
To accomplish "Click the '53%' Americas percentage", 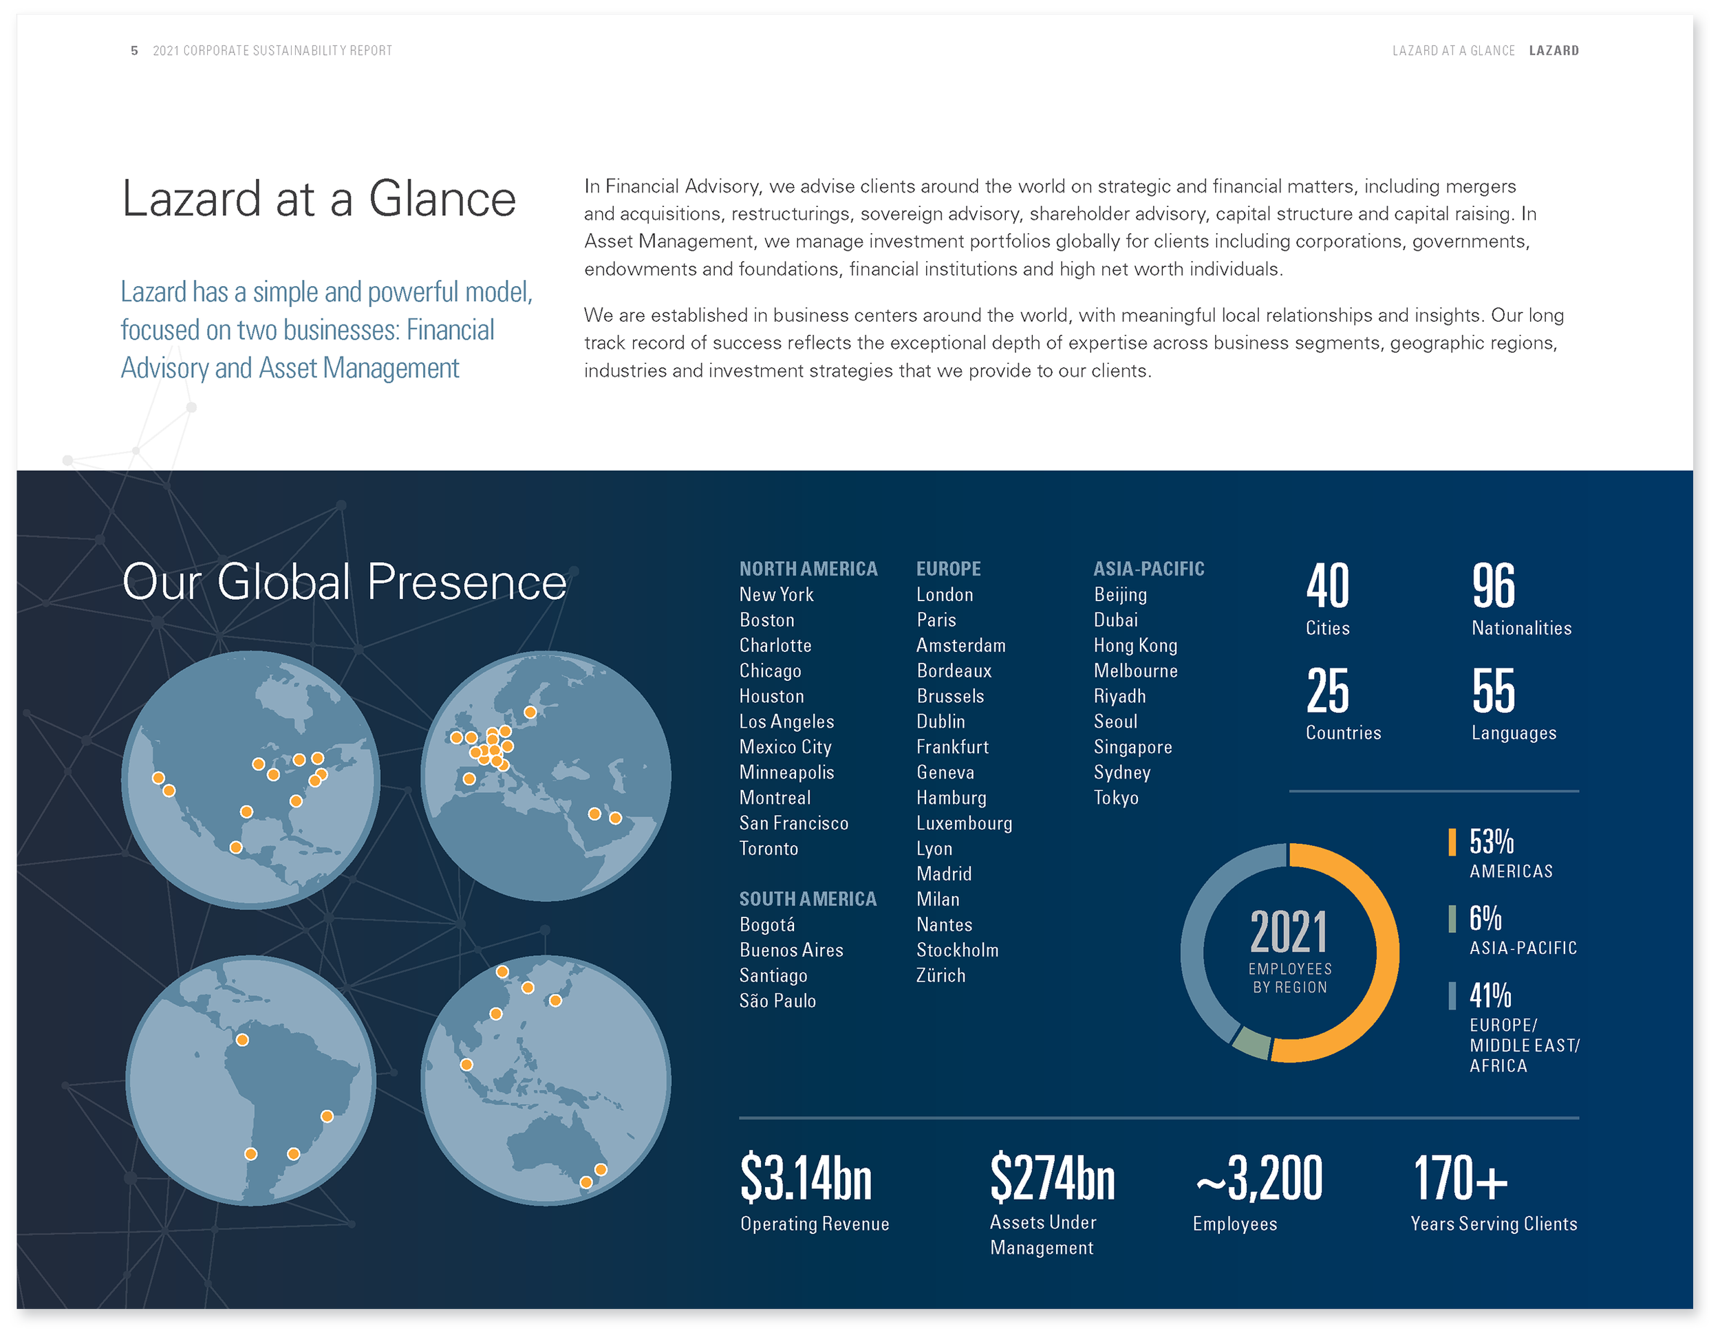I will point(1491,842).
